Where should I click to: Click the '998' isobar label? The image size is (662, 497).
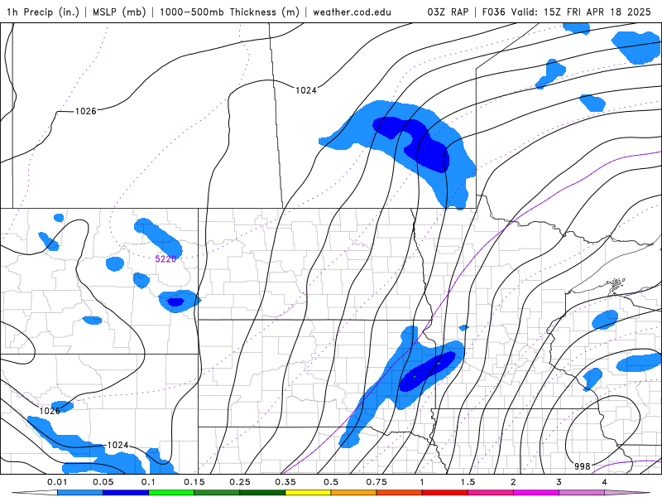pos(583,466)
